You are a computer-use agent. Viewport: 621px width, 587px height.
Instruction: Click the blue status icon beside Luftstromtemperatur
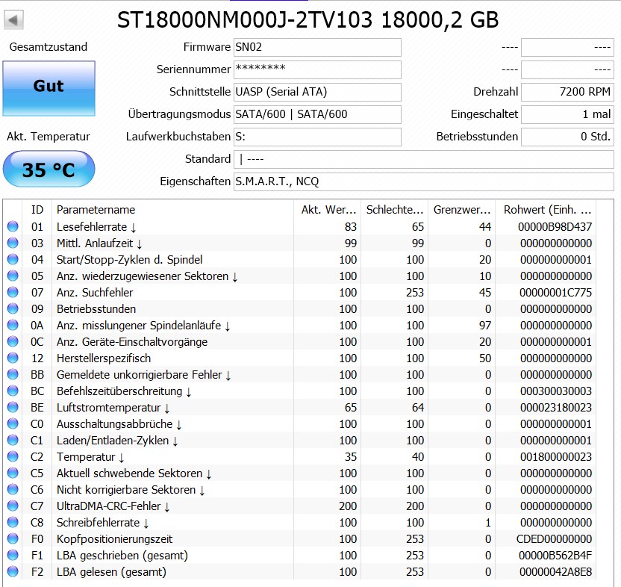click(13, 408)
